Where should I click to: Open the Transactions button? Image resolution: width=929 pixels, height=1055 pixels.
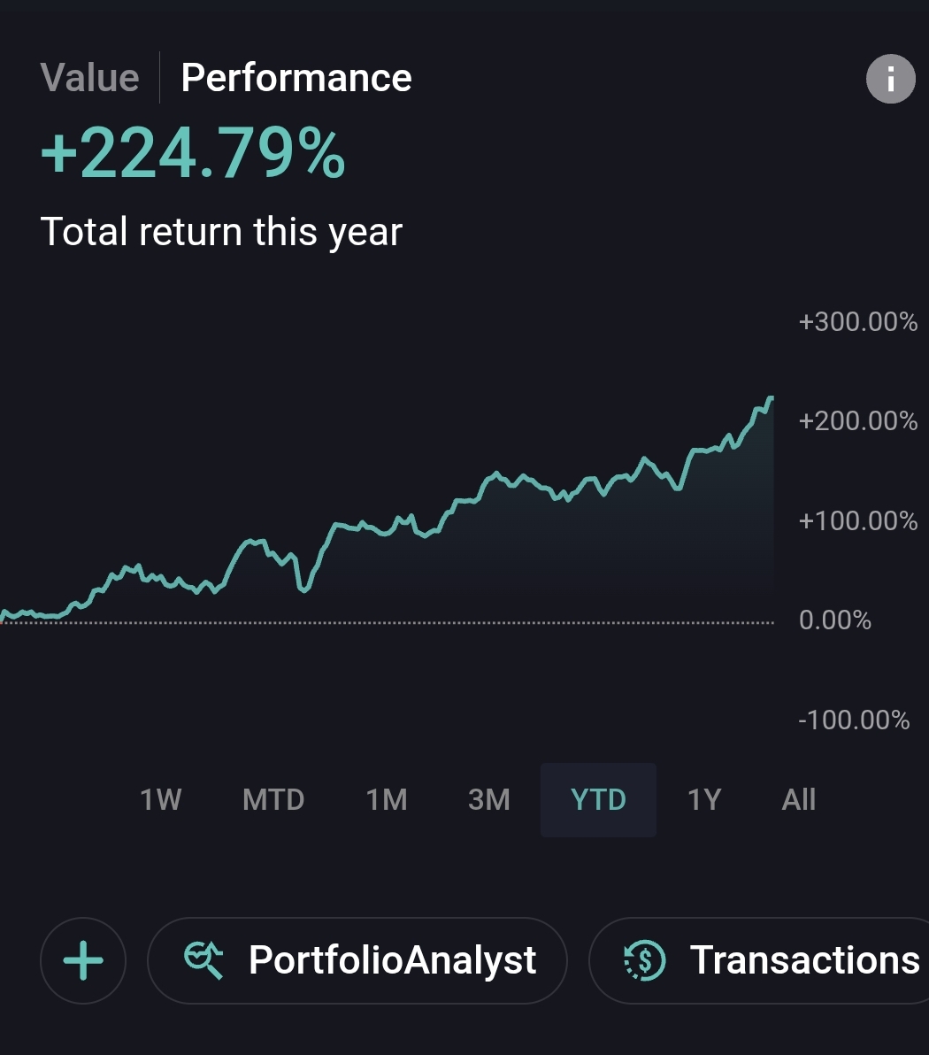click(759, 960)
